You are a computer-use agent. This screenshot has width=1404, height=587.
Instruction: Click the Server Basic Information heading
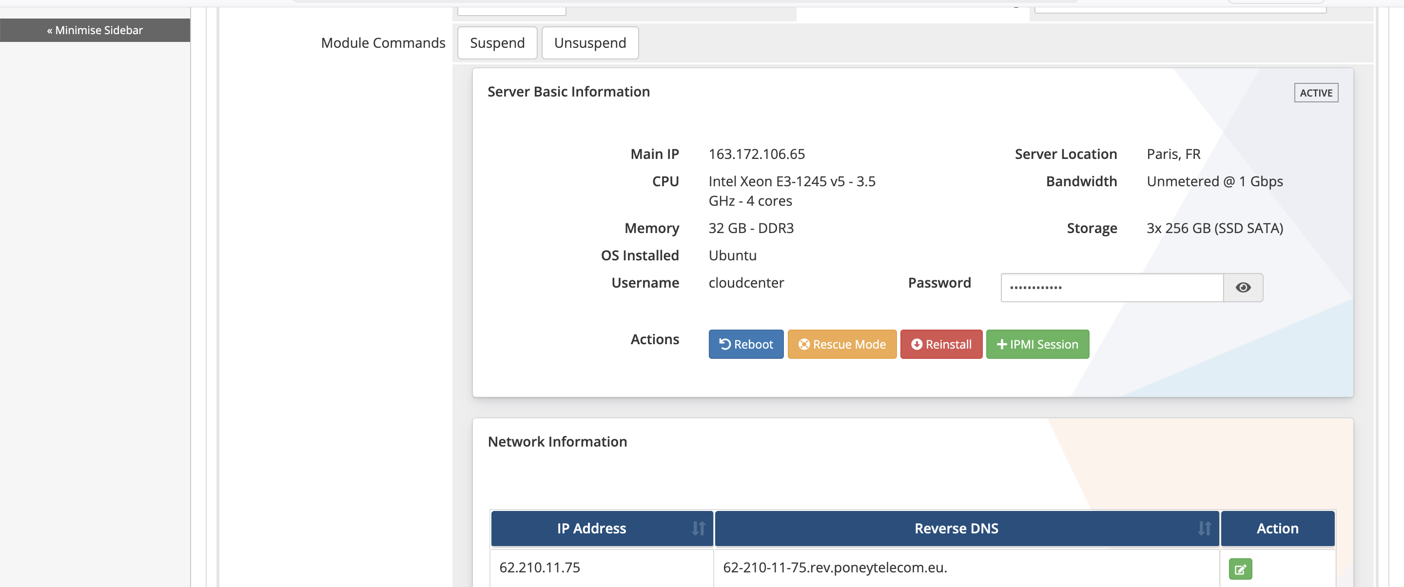point(568,92)
